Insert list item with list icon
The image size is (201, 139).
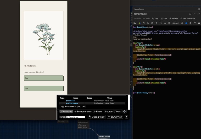tap(152, 23)
